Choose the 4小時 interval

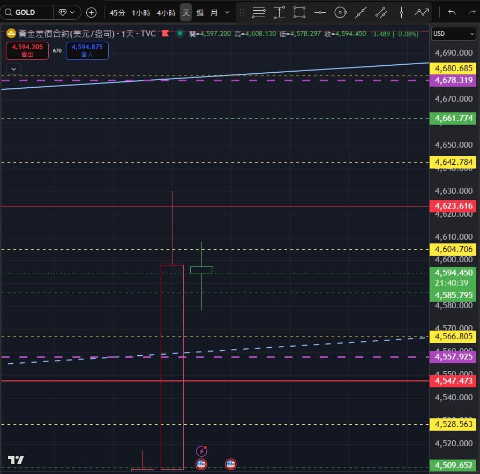(166, 12)
